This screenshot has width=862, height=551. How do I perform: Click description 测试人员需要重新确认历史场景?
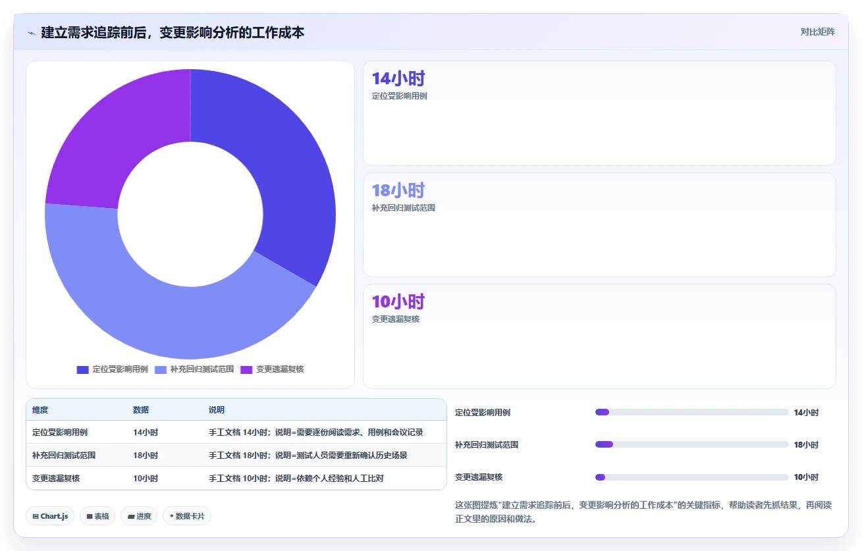pos(352,456)
